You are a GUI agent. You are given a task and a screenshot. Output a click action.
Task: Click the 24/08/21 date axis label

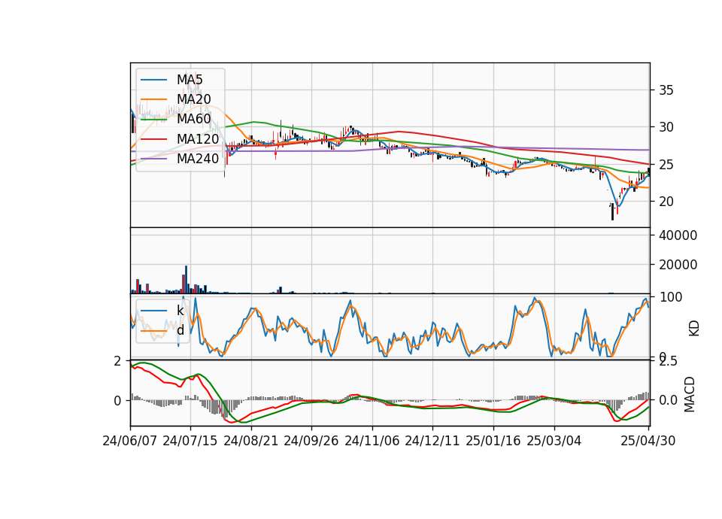click(x=251, y=441)
